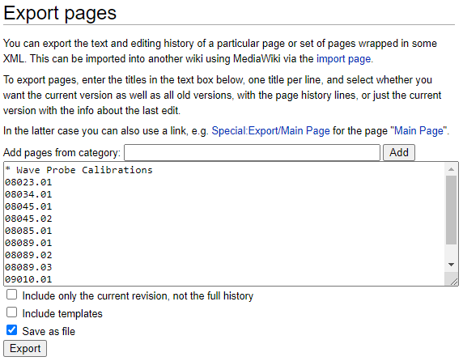Click the textarea resize grip corner

click(453, 282)
